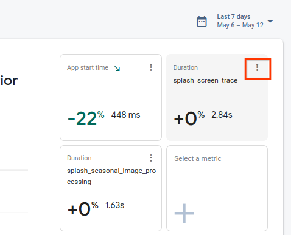
Task: Select the splash_seasonal_image_processing Duration card
Action: [x=111, y=188]
